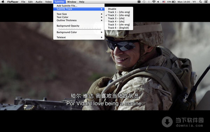Expand the Text Size submenu

(x=79, y=14)
